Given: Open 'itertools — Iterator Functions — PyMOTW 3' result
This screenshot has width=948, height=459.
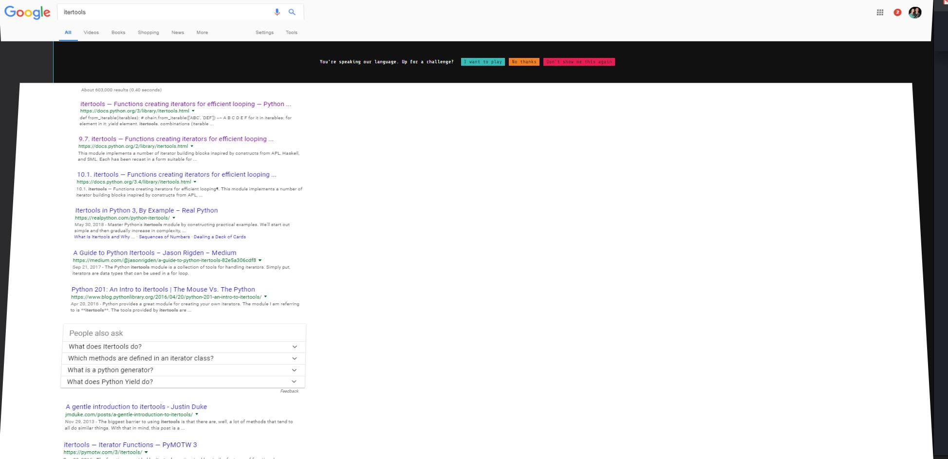Looking at the screenshot, I should 130,444.
